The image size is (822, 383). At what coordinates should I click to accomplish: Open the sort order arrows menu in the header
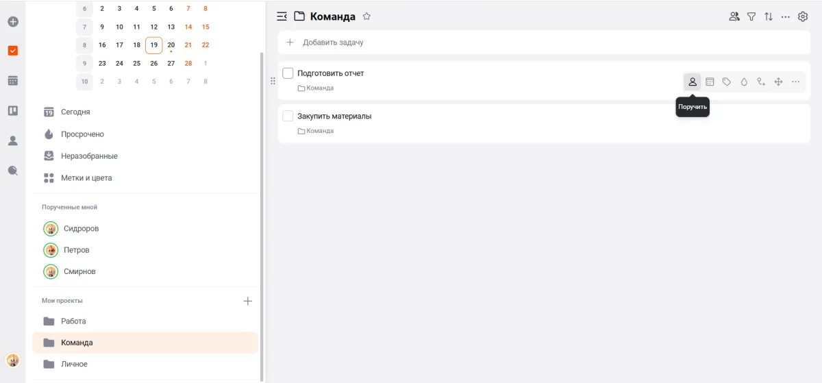[769, 16]
